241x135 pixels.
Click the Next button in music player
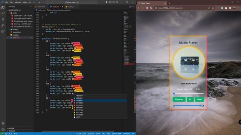click(x=200, y=99)
